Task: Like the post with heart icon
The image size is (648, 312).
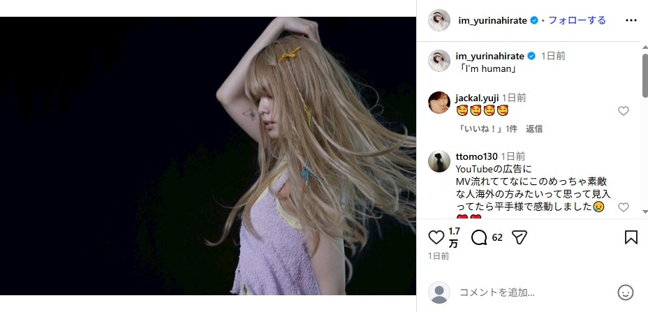Action: coord(436,237)
